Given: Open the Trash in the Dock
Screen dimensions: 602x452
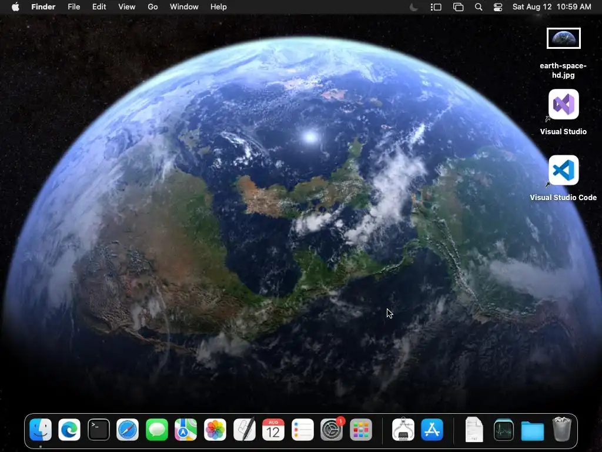Looking at the screenshot, I should (561, 429).
